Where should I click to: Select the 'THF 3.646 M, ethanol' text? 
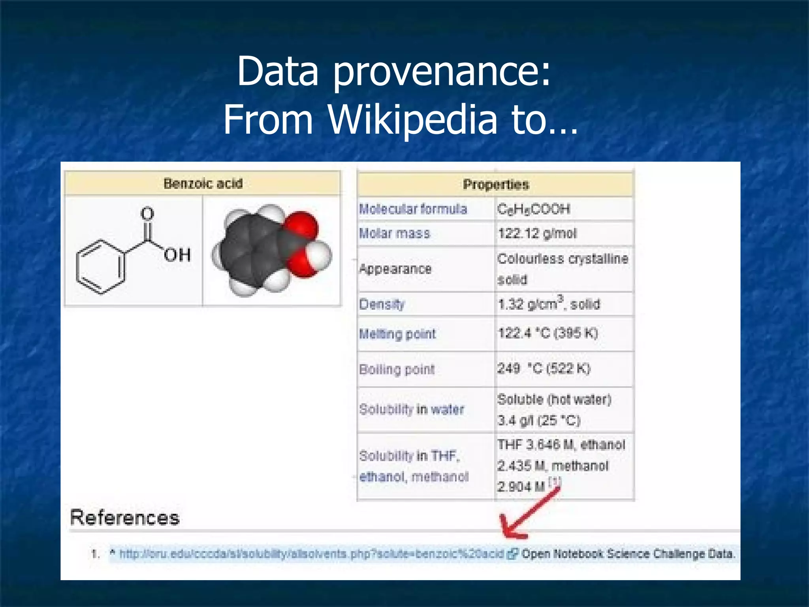point(561,445)
